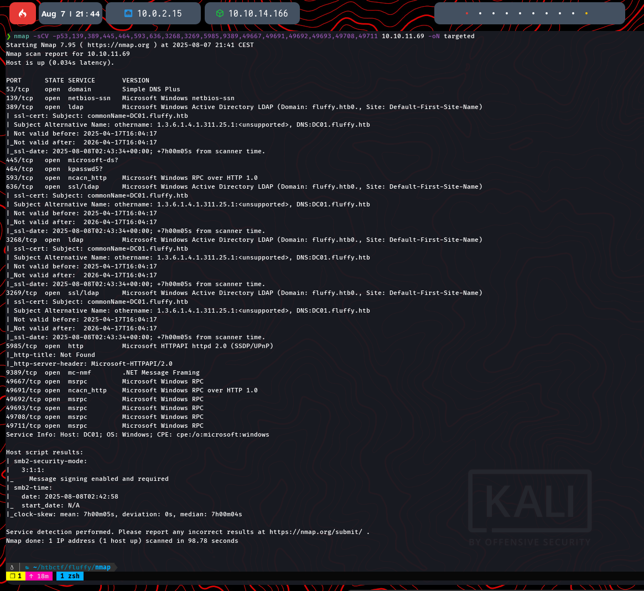Image resolution: width=644 pixels, height=591 pixels.
Task: Select the '1 zsh' tmux window tab
Action: click(70, 576)
